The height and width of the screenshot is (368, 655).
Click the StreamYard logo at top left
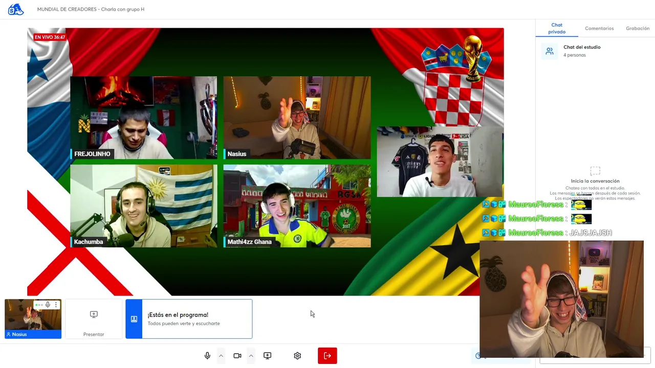[x=16, y=9]
